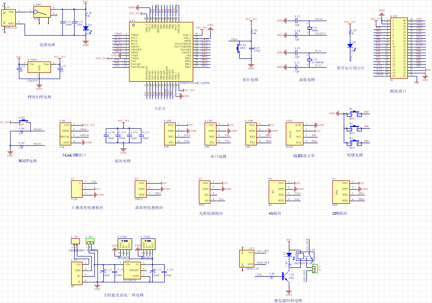This screenshot has width=432, height=303.
Task: Select the S_C2 100nF capacitor
Action: (x=62, y=22)
